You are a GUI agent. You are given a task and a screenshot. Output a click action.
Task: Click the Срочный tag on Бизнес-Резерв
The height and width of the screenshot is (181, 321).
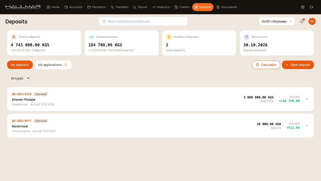[41, 94]
